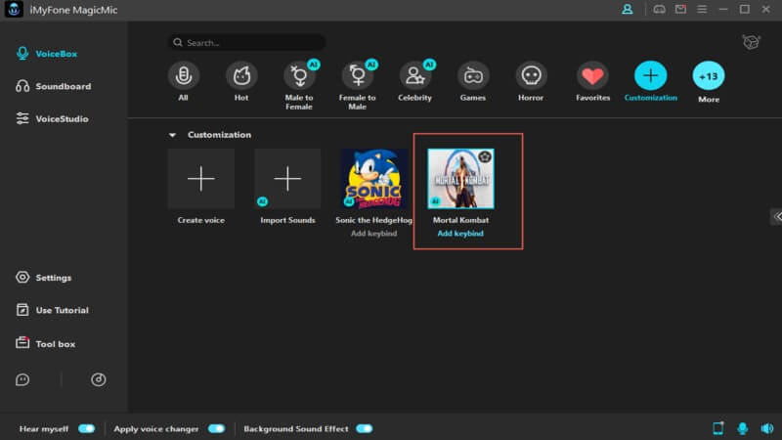Open the user account icon
The image size is (782, 440).
pyautogui.click(x=628, y=10)
